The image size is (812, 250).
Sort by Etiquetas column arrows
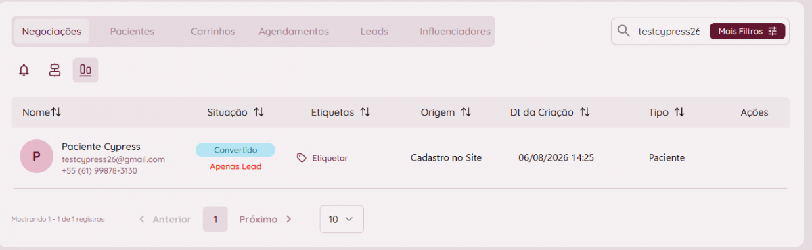[x=365, y=113]
